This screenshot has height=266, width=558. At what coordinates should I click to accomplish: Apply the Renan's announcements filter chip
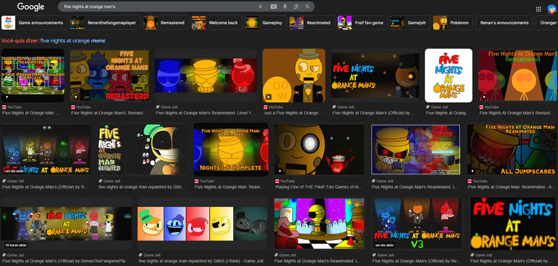504,23
